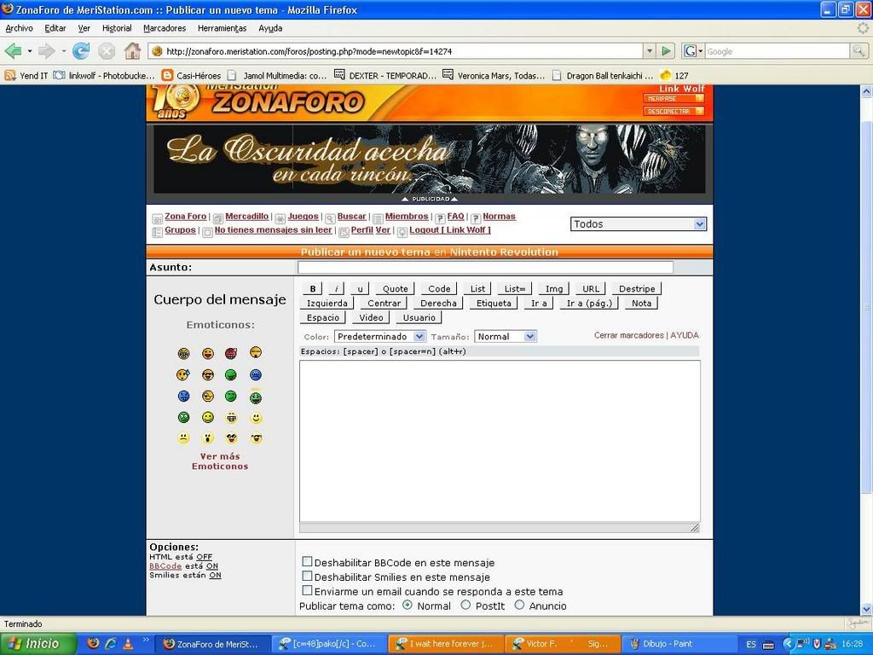The height and width of the screenshot is (655, 873).
Task: Expand the Todos dropdown selector
Action: point(699,224)
